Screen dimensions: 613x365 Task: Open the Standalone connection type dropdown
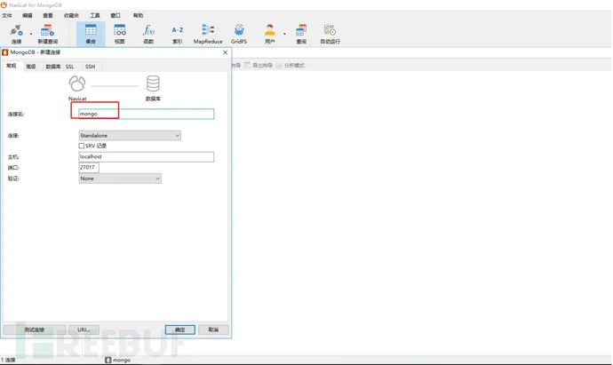click(130, 136)
